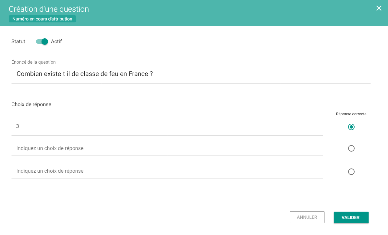The height and width of the screenshot is (235, 388).
Task: Click the Actif label beside the switch
Action: (x=56, y=41)
